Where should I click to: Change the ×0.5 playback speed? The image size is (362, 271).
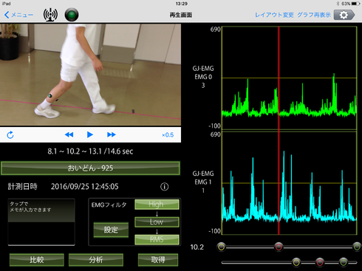tap(168, 135)
